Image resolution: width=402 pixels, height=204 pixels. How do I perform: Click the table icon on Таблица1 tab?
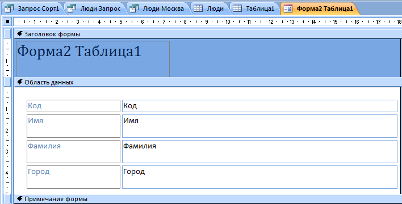click(x=237, y=8)
